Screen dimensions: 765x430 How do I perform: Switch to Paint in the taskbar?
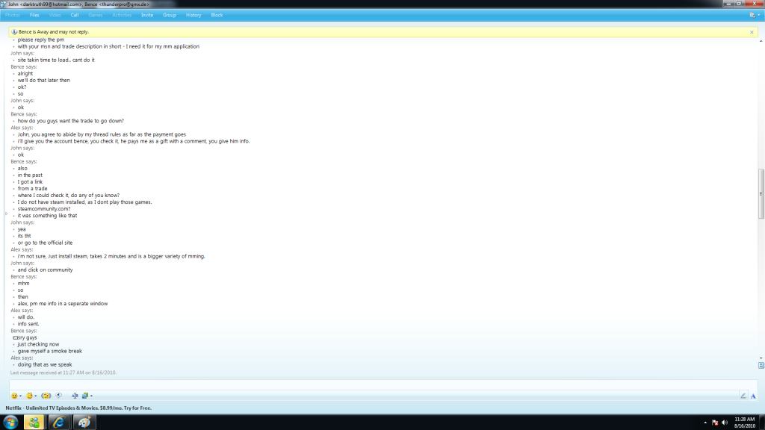[84, 423]
